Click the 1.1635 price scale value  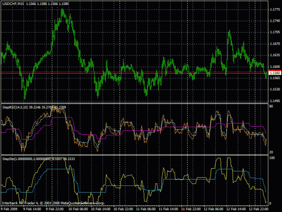pos(275,55)
